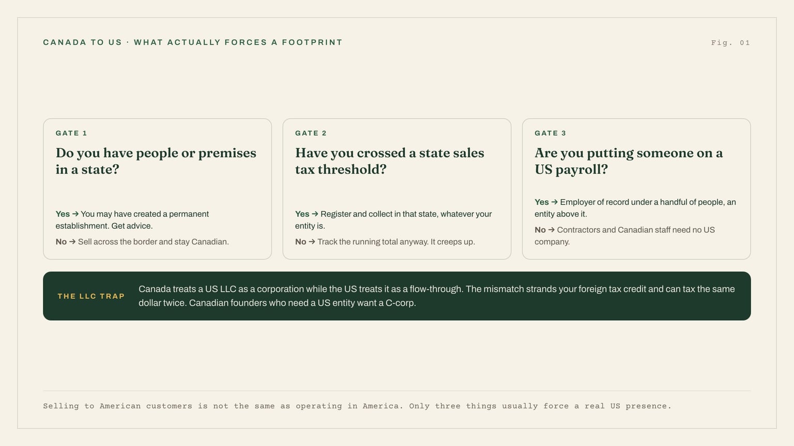Click 'Contractors and Canadian staff need no US' text
Image resolution: width=794 pixels, height=446 pixels.
click(x=636, y=230)
